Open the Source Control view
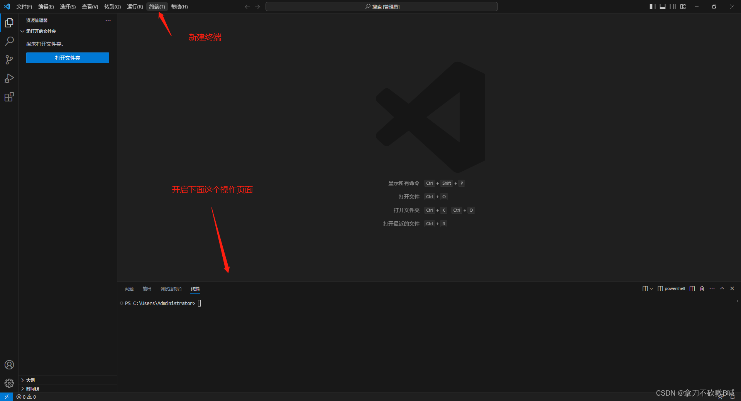Image resolution: width=741 pixels, height=401 pixels. click(x=9, y=60)
